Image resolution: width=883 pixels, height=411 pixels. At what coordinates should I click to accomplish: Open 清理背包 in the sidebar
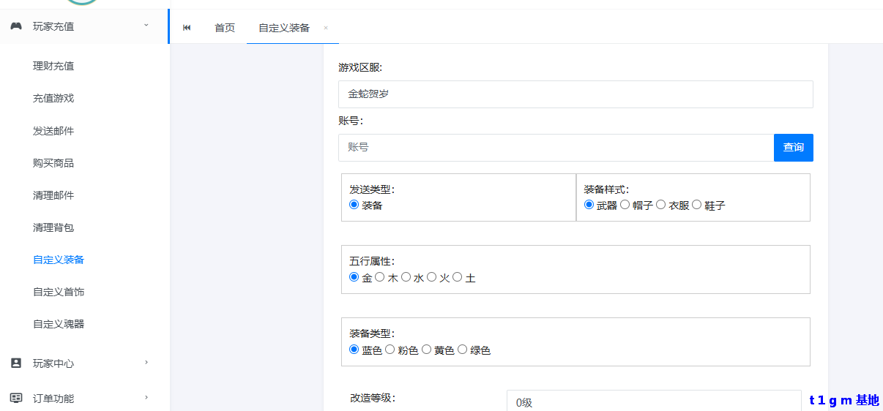click(53, 227)
